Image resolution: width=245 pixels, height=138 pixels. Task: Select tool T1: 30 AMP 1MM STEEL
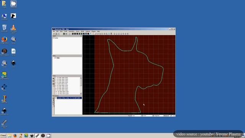61,78
